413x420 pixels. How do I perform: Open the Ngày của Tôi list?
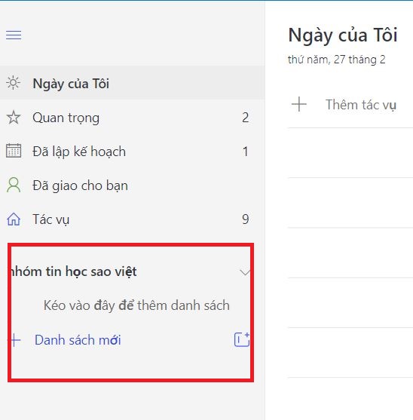[x=133, y=83]
